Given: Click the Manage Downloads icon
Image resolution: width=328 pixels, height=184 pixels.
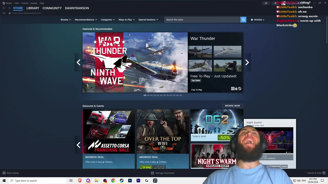Looking at the screenshot, I should (x=152, y=173).
